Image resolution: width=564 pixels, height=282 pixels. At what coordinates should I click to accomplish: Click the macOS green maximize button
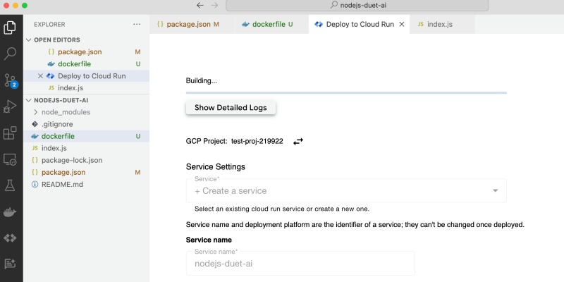tap(25, 6)
